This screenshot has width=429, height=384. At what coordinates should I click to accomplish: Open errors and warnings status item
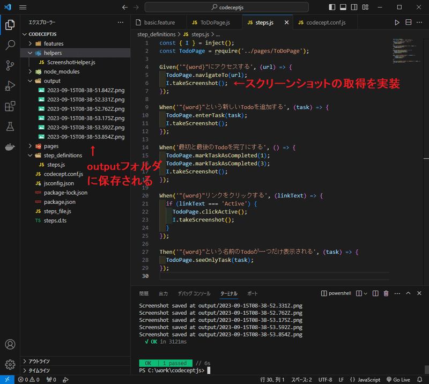coord(29,380)
